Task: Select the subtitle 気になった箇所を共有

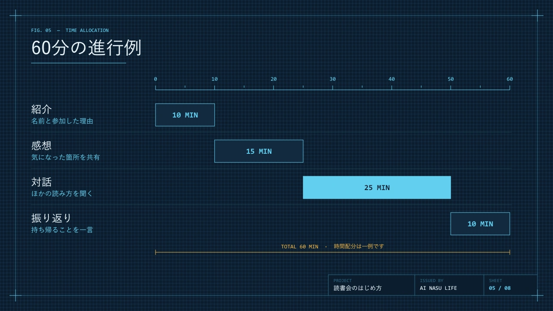Action: pos(66,157)
